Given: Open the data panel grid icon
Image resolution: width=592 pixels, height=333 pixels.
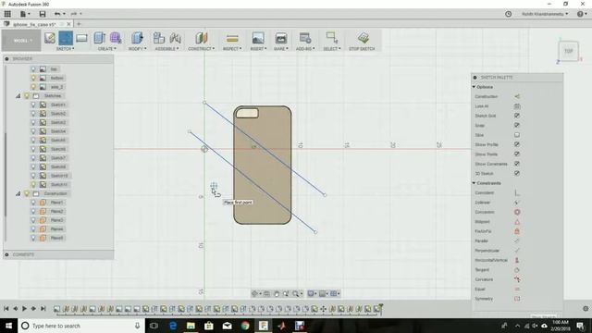Looking at the screenshot, I should tap(7, 14).
